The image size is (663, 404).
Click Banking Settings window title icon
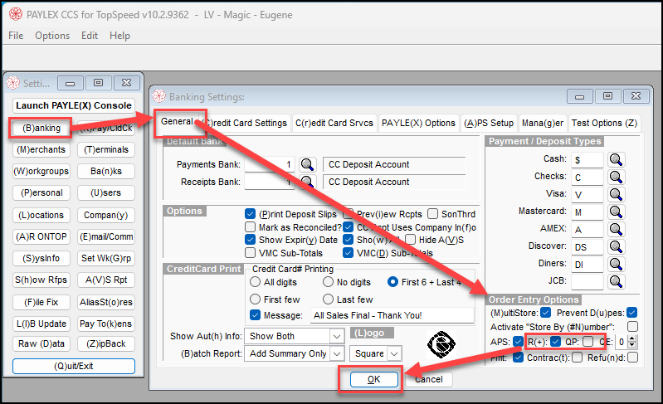click(159, 96)
